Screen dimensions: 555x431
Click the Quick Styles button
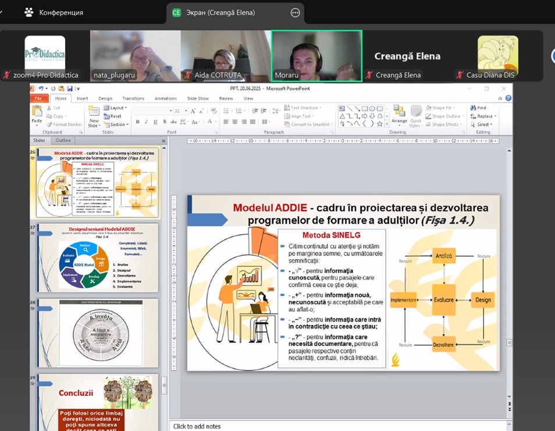coord(416,115)
